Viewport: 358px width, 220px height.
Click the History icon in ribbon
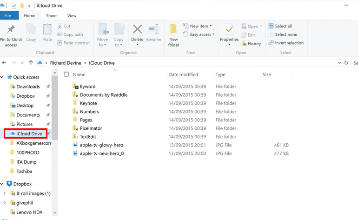click(251, 43)
